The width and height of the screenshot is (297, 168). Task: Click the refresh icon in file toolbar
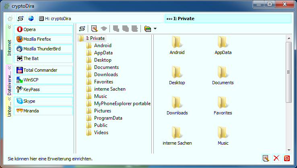[x=82, y=29]
